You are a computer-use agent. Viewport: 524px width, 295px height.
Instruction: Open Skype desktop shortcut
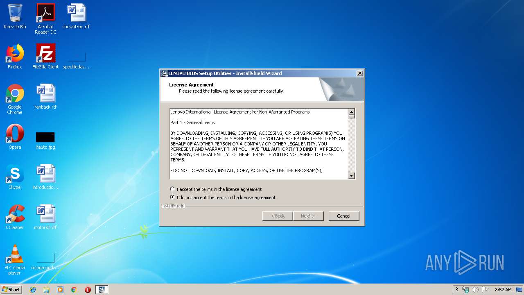[x=15, y=177]
